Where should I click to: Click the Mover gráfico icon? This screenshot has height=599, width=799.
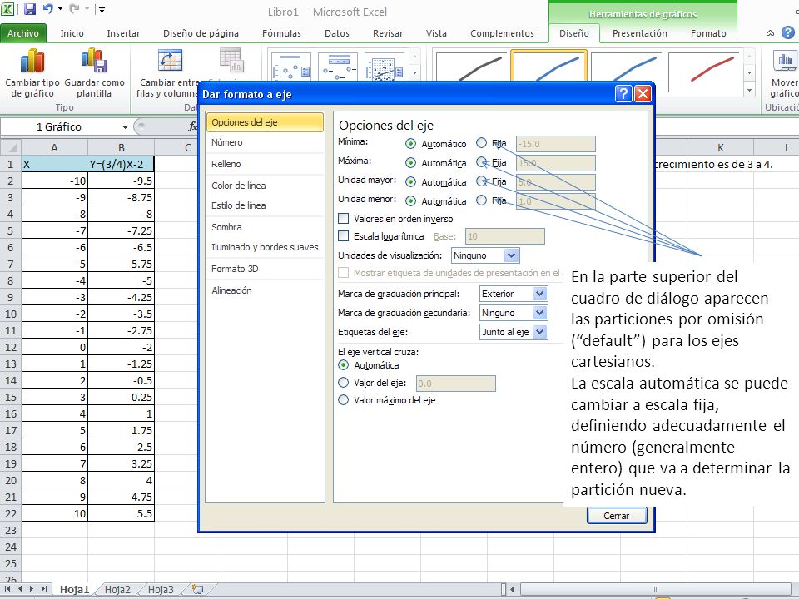(785, 61)
